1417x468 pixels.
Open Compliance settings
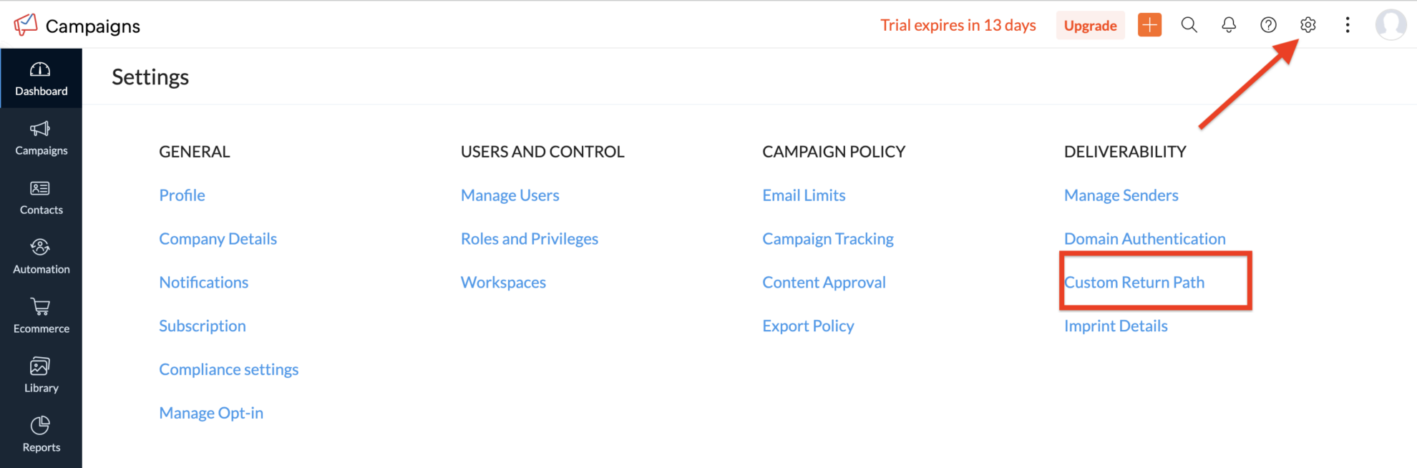pyautogui.click(x=229, y=369)
